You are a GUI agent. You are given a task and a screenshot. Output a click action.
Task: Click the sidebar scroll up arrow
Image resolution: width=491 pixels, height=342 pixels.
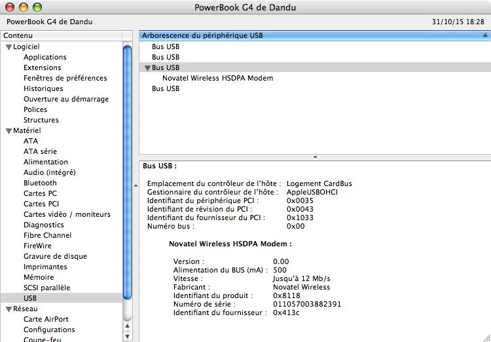tap(127, 326)
